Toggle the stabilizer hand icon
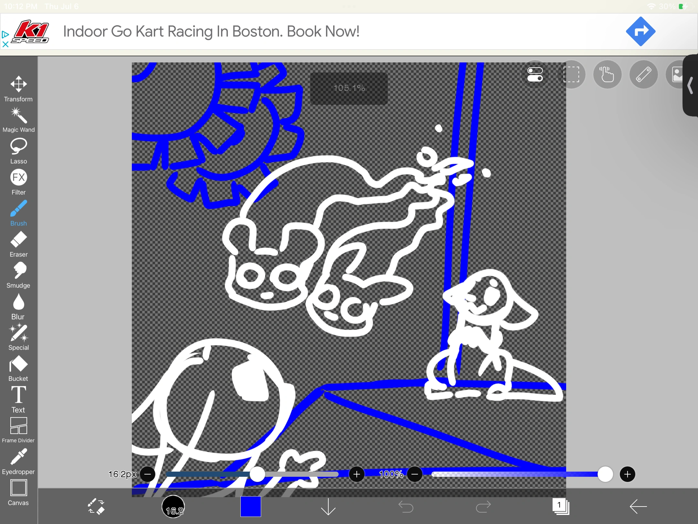The width and height of the screenshot is (698, 524). pos(607,75)
